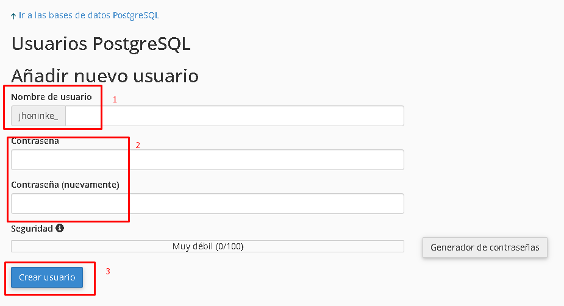Go to 'Ir a las bases de datos PostgreSQL'
The height and width of the screenshot is (306, 564).
[x=89, y=15]
